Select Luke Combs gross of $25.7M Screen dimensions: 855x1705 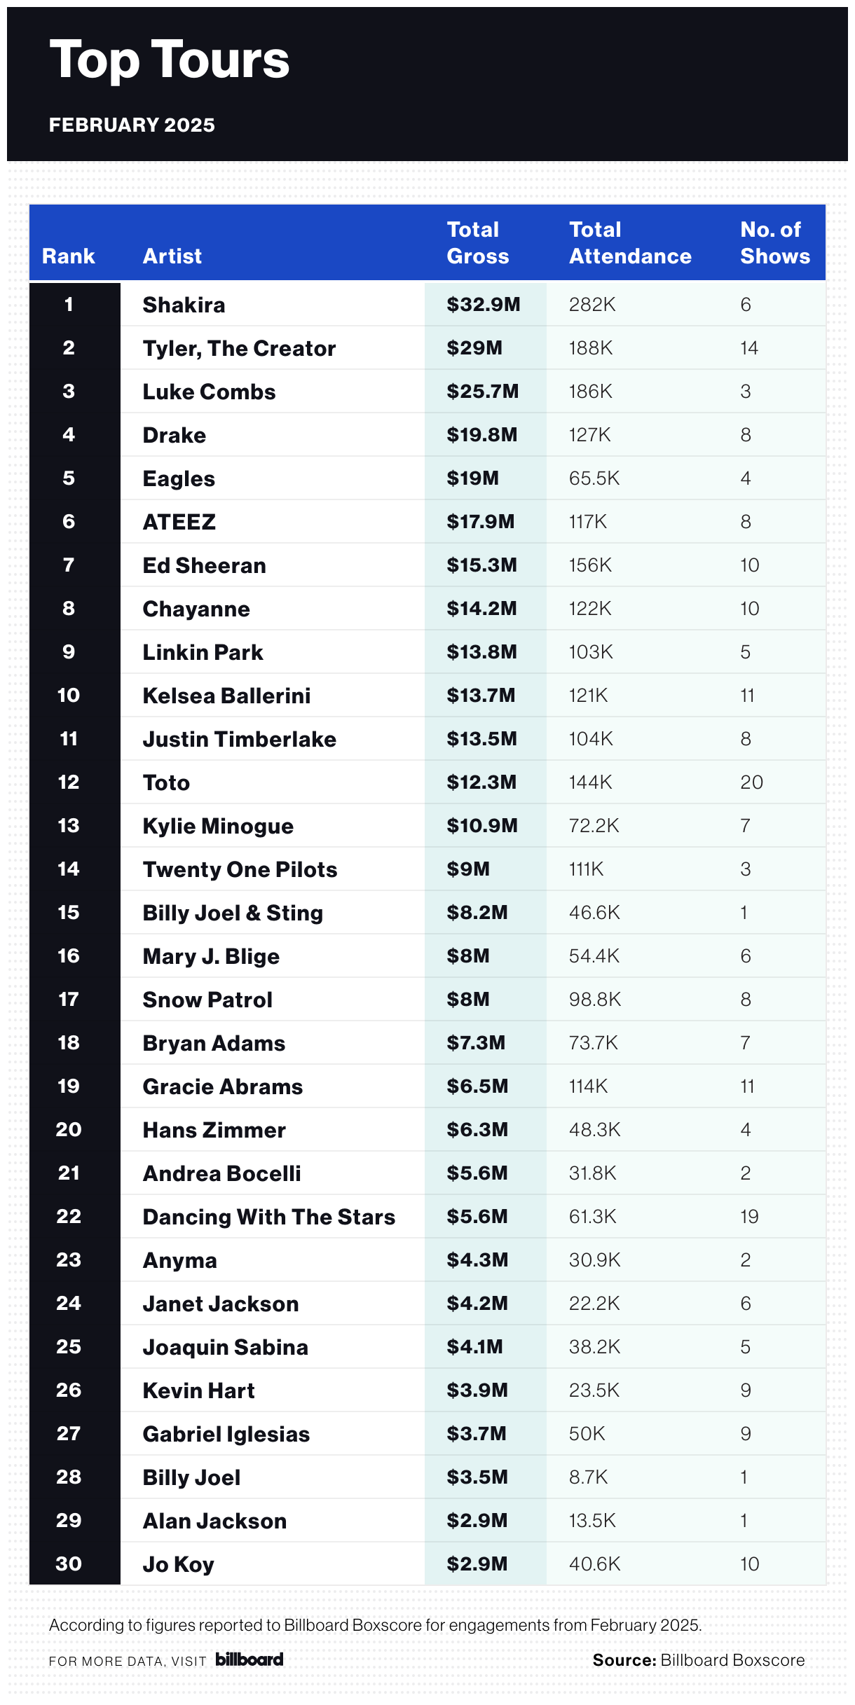[483, 392]
